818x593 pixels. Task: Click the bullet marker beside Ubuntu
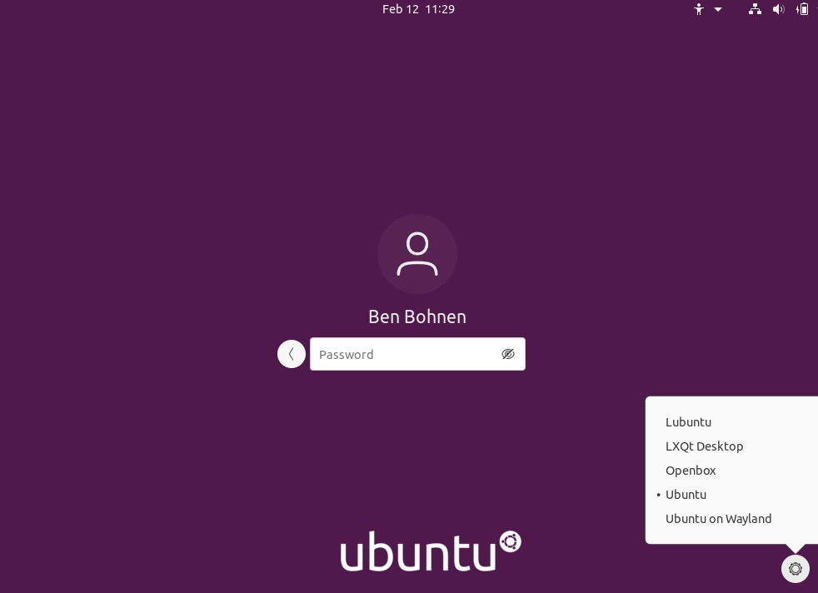658,495
